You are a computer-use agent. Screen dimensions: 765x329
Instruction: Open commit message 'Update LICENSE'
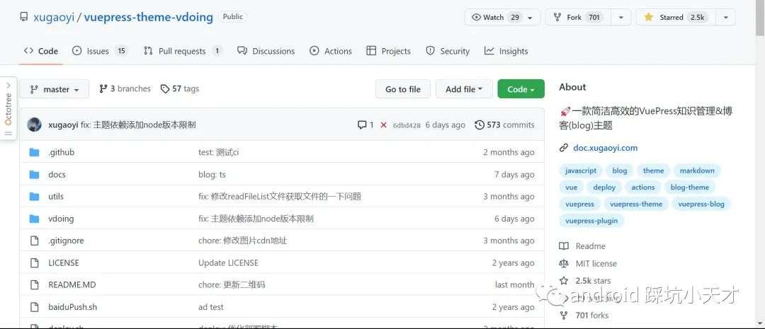pos(228,262)
